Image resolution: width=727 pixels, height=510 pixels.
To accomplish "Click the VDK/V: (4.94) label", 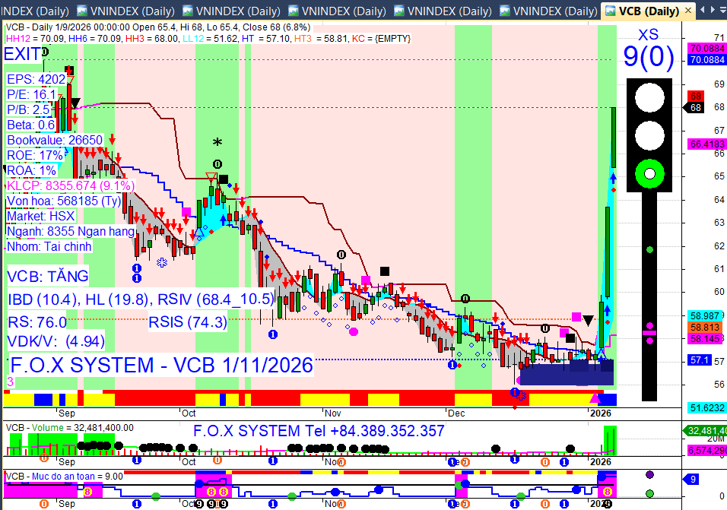I will click(x=56, y=341).
